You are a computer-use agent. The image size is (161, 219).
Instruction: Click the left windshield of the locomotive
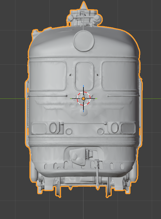coord(48,76)
